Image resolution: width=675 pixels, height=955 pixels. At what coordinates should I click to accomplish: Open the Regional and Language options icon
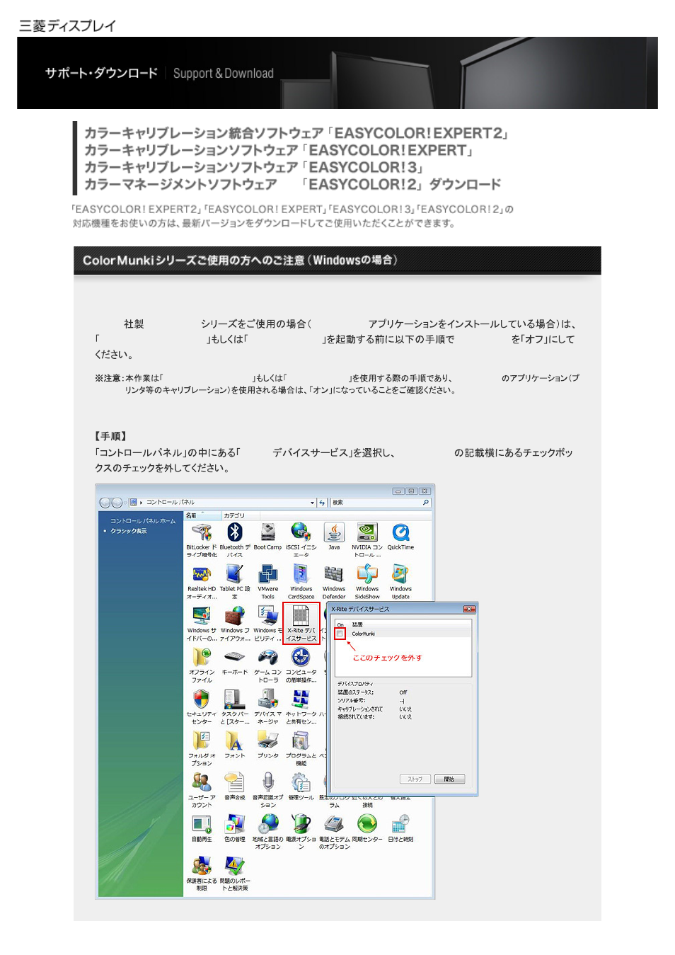pos(267,832)
